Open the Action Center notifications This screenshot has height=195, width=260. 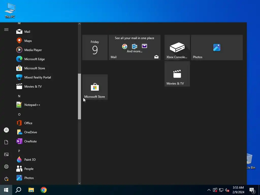tap(252, 190)
